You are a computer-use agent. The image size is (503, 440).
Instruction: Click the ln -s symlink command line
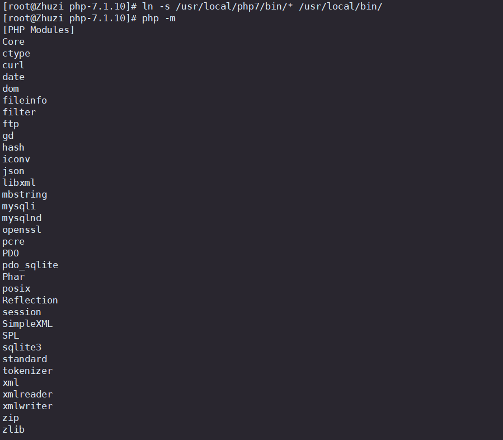click(192, 6)
